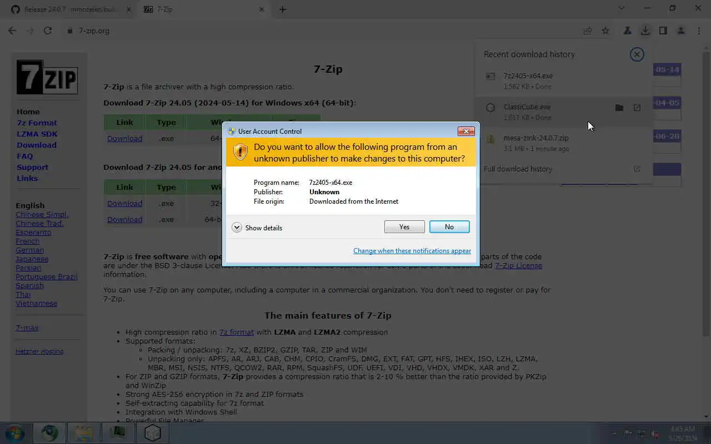Open Windows Start button
711x444 pixels.
pos(14,433)
